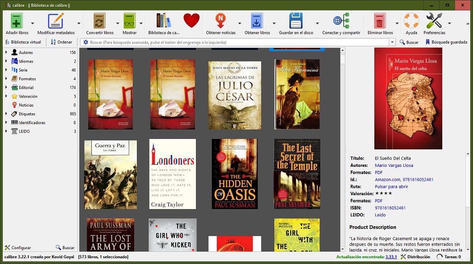473x264 pixels.
Task: Open the Mostrar dropdown arrow
Action: pos(141,23)
